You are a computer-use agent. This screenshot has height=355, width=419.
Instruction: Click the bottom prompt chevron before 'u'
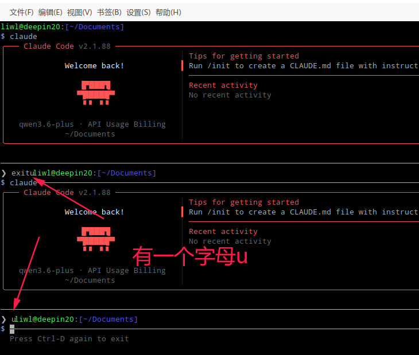[x=4, y=319]
